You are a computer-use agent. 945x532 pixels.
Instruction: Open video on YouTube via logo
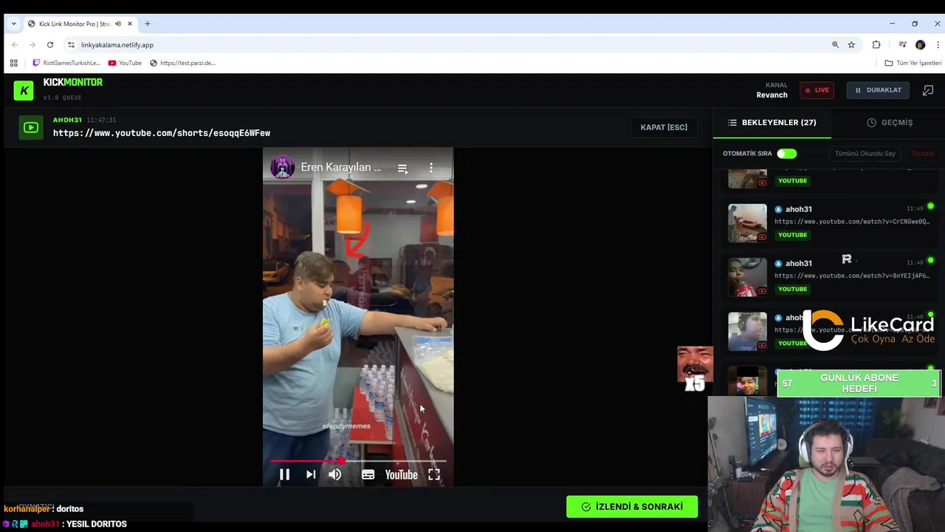(x=401, y=475)
